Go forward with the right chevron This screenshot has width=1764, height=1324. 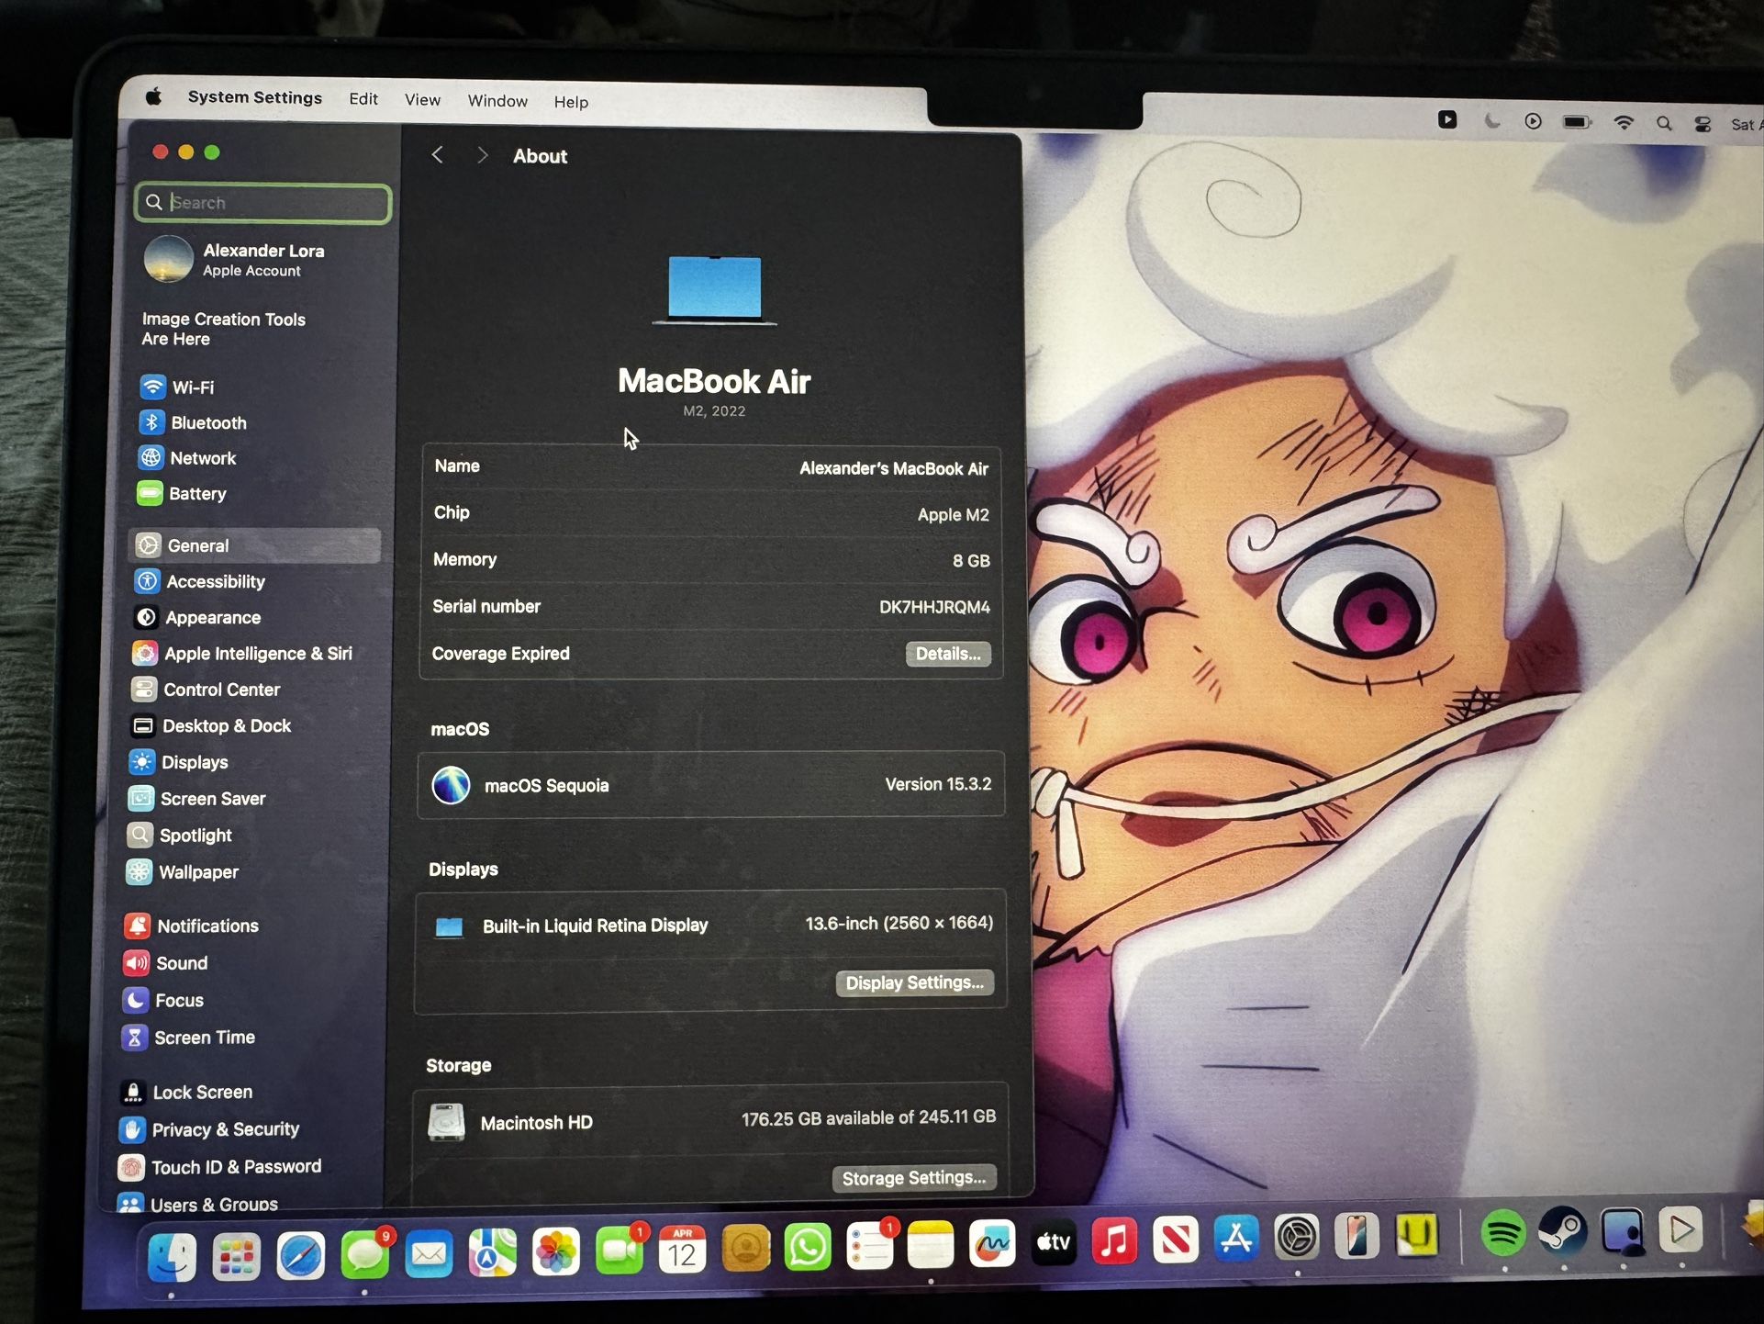pos(482,155)
